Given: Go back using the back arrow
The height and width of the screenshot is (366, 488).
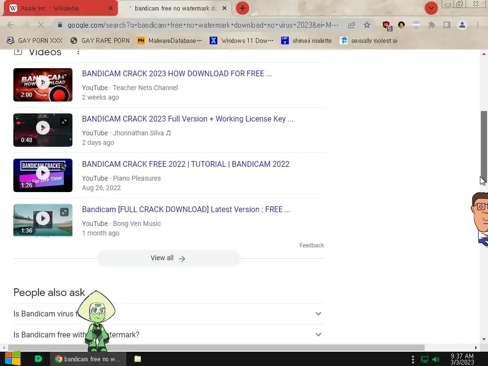Looking at the screenshot, I should click(10, 25).
